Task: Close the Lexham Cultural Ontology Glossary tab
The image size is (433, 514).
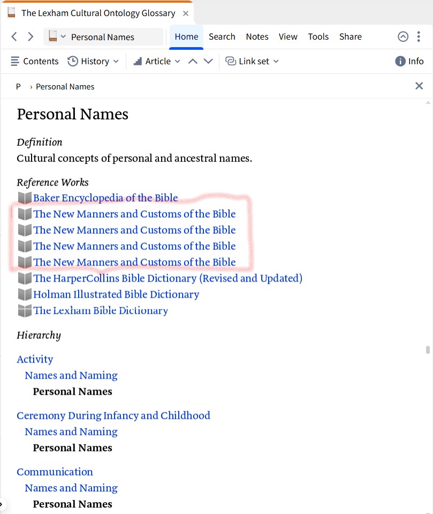Action: point(186,13)
